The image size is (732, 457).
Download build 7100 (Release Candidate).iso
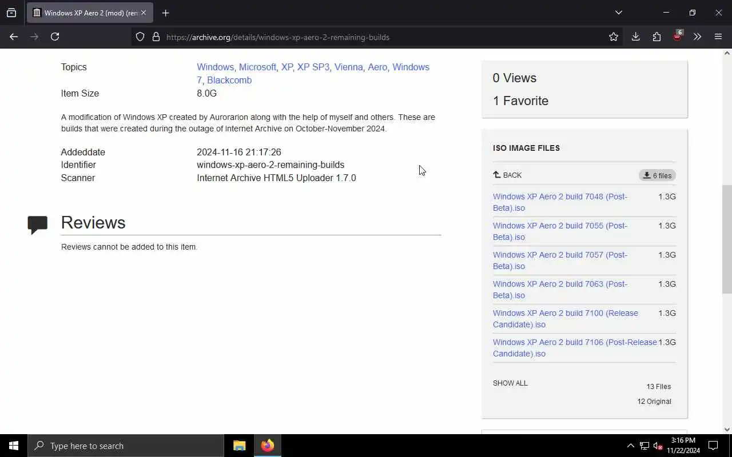click(x=566, y=318)
